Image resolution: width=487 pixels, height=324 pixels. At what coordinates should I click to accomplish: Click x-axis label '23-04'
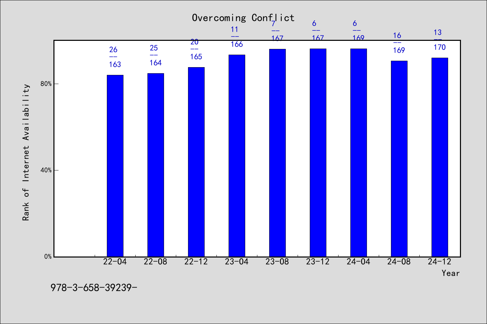tap(237, 262)
